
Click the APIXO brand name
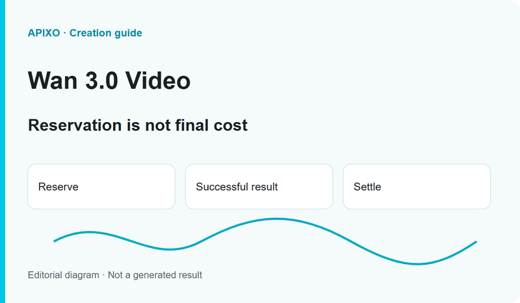click(44, 33)
